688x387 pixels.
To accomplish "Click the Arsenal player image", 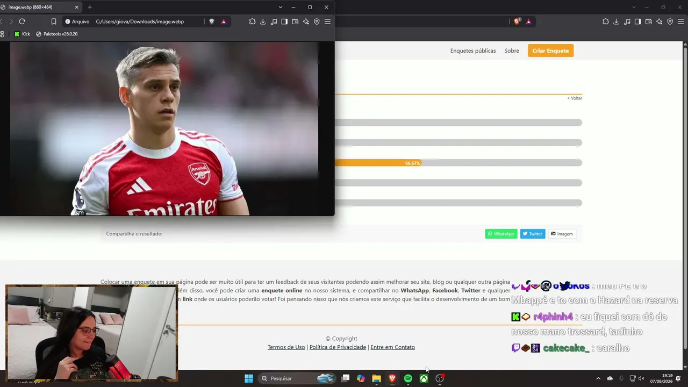I will [164, 128].
